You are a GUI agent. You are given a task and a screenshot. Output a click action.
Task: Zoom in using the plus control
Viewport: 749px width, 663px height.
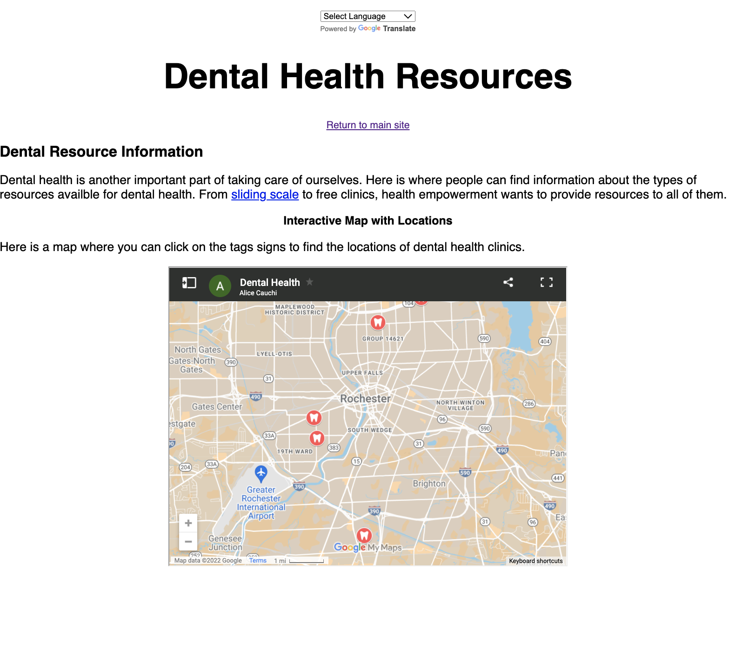(188, 523)
